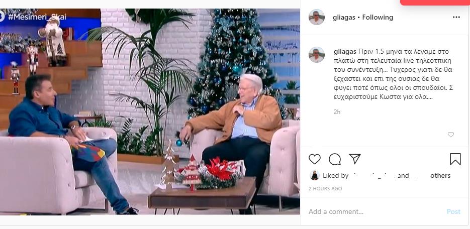470x229 pixels.
Task: Submit comment with Post button
Action: pyautogui.click(x=453, y=211)
